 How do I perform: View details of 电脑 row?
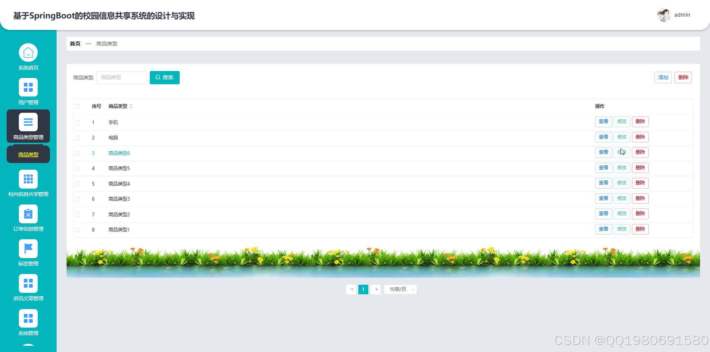point(603,137)
